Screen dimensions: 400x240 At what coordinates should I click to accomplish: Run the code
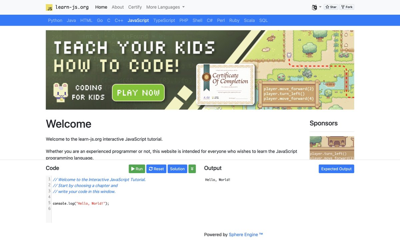(137, 169)
